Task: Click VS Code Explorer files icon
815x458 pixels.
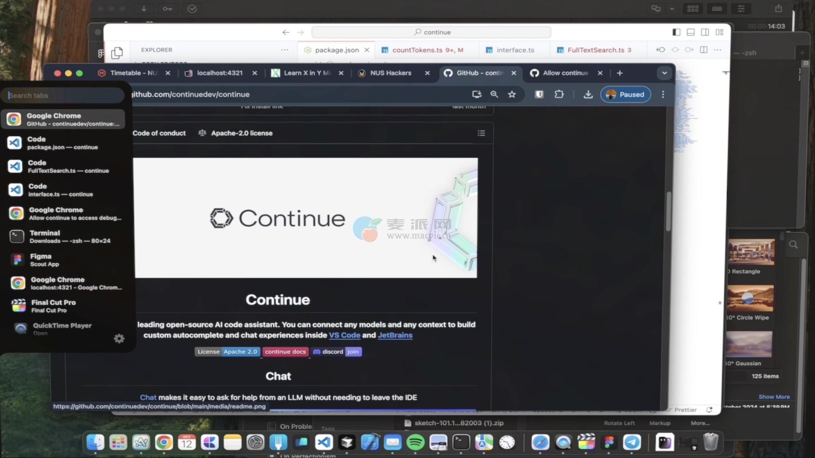Action: pos(117,53)
